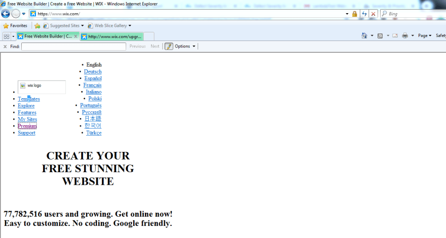The width and height of the screenshot is (446, 238).
Task: Click the Add to Favorites Bar icon
Action: 38,26
